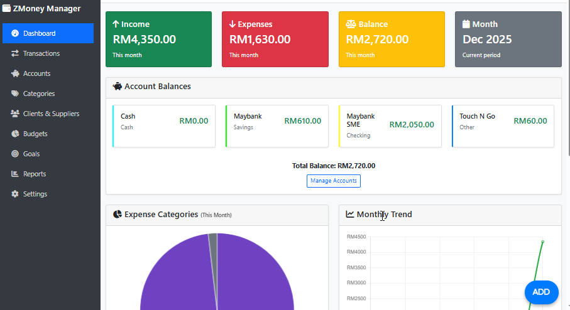Open the Settings page

tap(48, 194)
